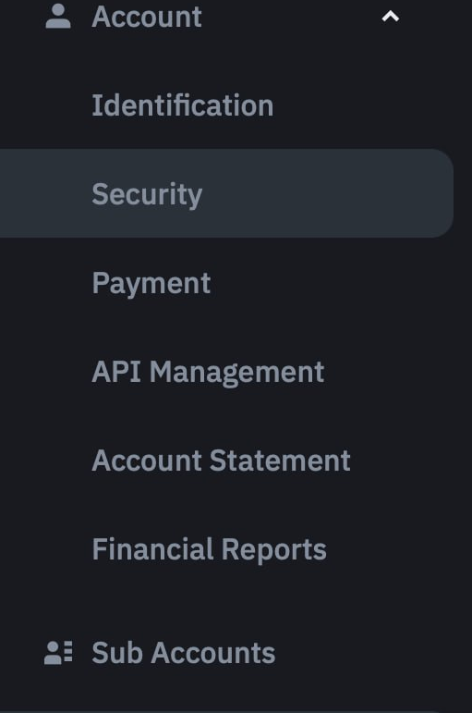Image resolution: width=472 pixels, height=713 pixels.
Task: Open API Management
Action: tap(208, 372)
